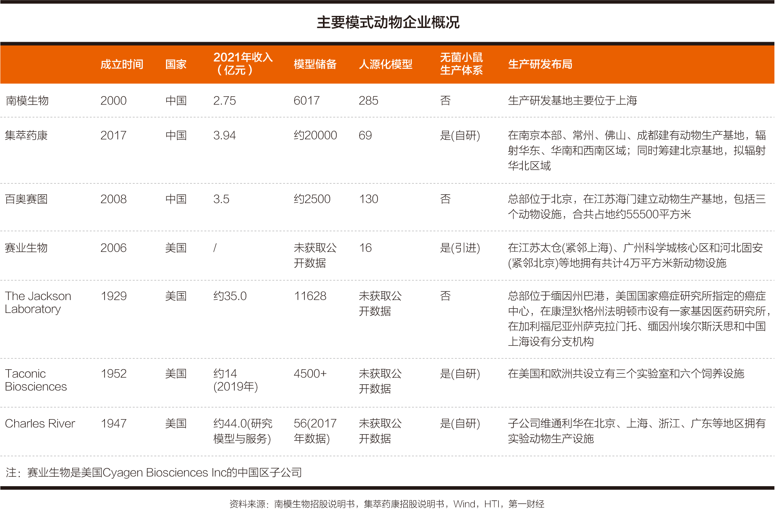Click the 无菌小鼠生产体系 column header
This screenshot has width=777, height=521.
point(461,64)
